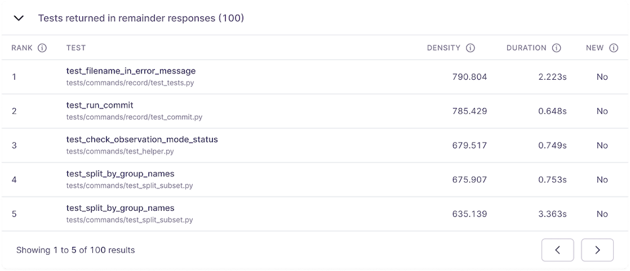
Task: Click the info icon next to NEW
Action: click(614, 48)
